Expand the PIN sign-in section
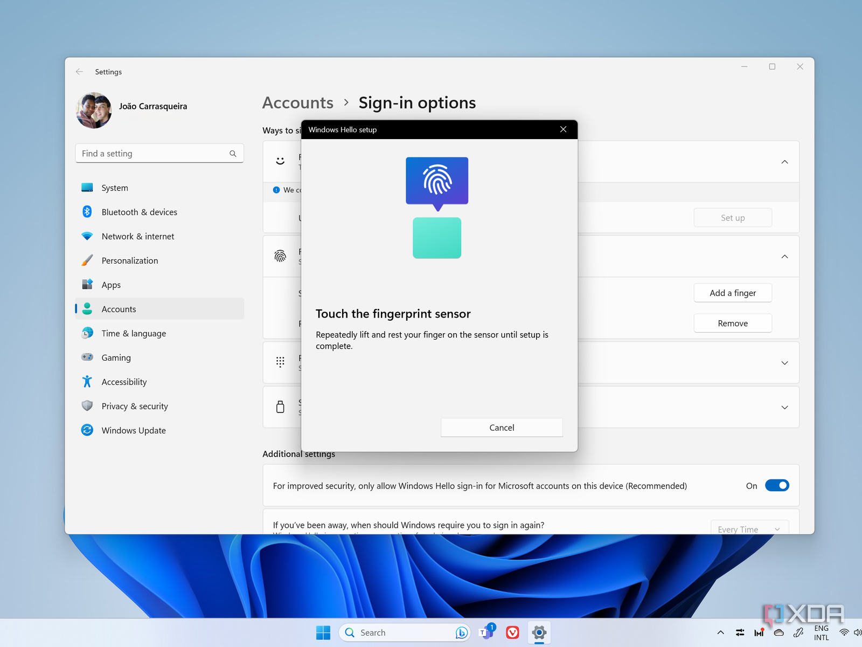The image size is (862, 647). (x=784, y=363)
